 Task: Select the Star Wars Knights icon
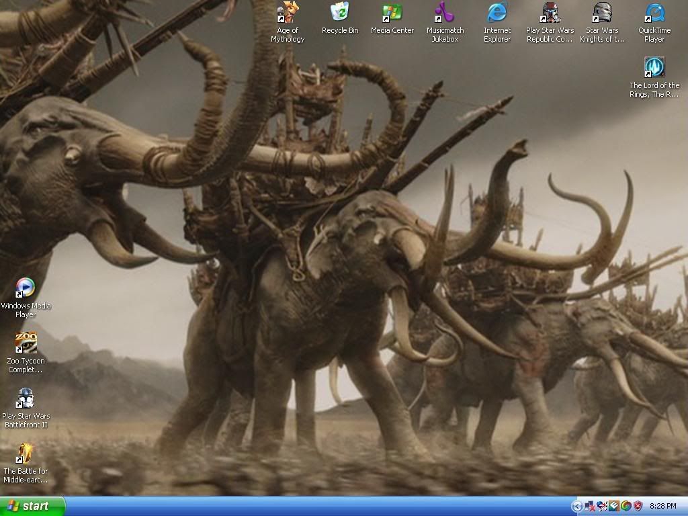tap(602, 23)
